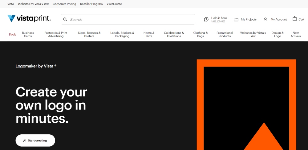308x150 pixels.
Task: Open the Home & Gifts menu
Action: coord(149,34)
